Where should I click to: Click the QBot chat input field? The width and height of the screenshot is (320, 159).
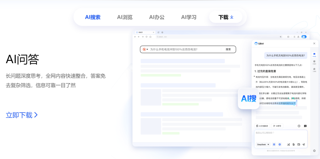coord(281,136)
